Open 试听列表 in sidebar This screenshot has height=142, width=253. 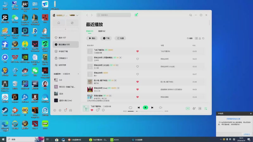click(66, 65)
